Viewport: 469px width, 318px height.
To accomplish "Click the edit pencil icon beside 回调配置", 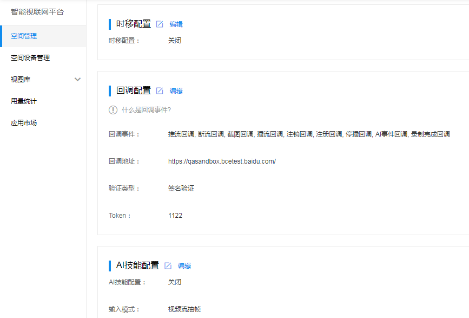I will 160,90.
